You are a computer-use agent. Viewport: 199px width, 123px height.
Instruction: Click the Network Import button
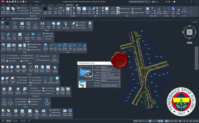click(x=123, y=13)
